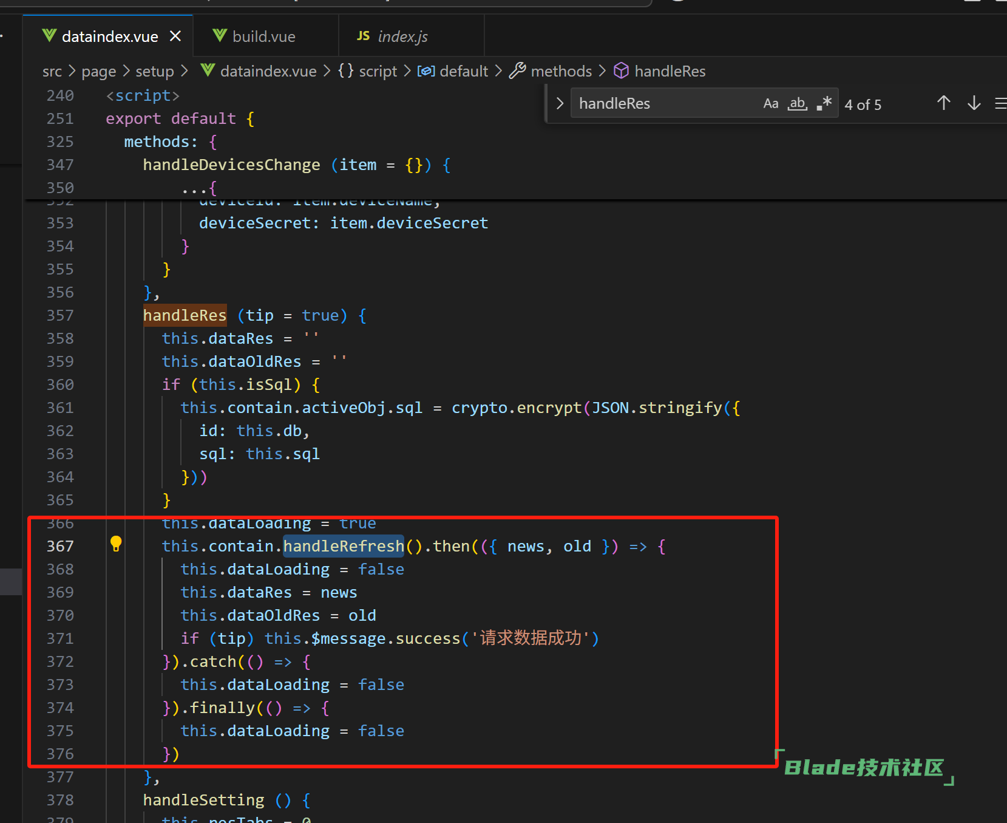This screenshot has width=1007, height=823.
Task: Click the methods wrench breadcrumb icon
Action: tap(517, 71)
